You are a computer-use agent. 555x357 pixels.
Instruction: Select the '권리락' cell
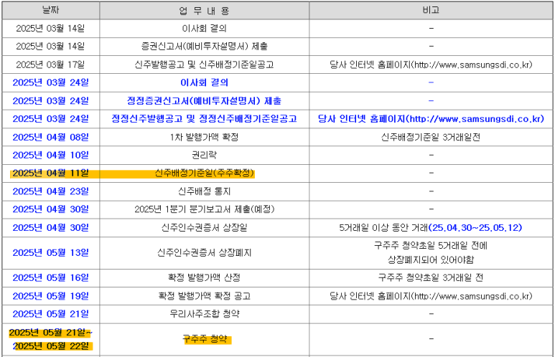204,155
